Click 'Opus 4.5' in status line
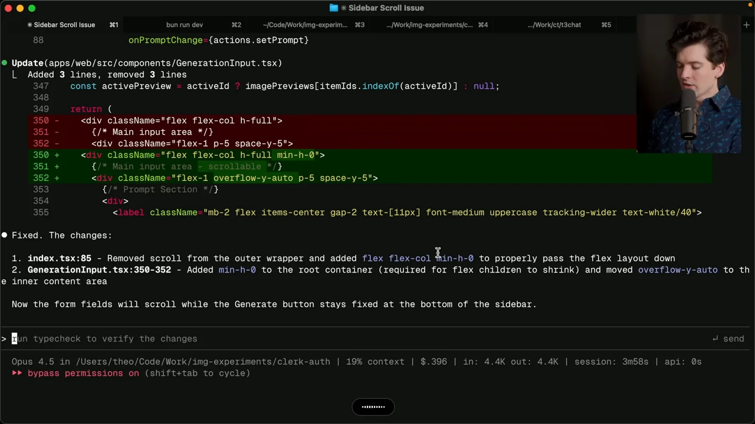 33,362
